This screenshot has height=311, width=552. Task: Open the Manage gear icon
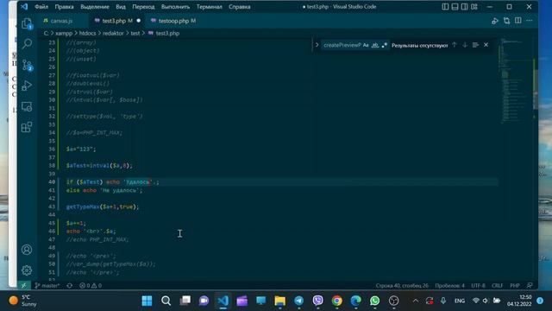click(27, 270)
